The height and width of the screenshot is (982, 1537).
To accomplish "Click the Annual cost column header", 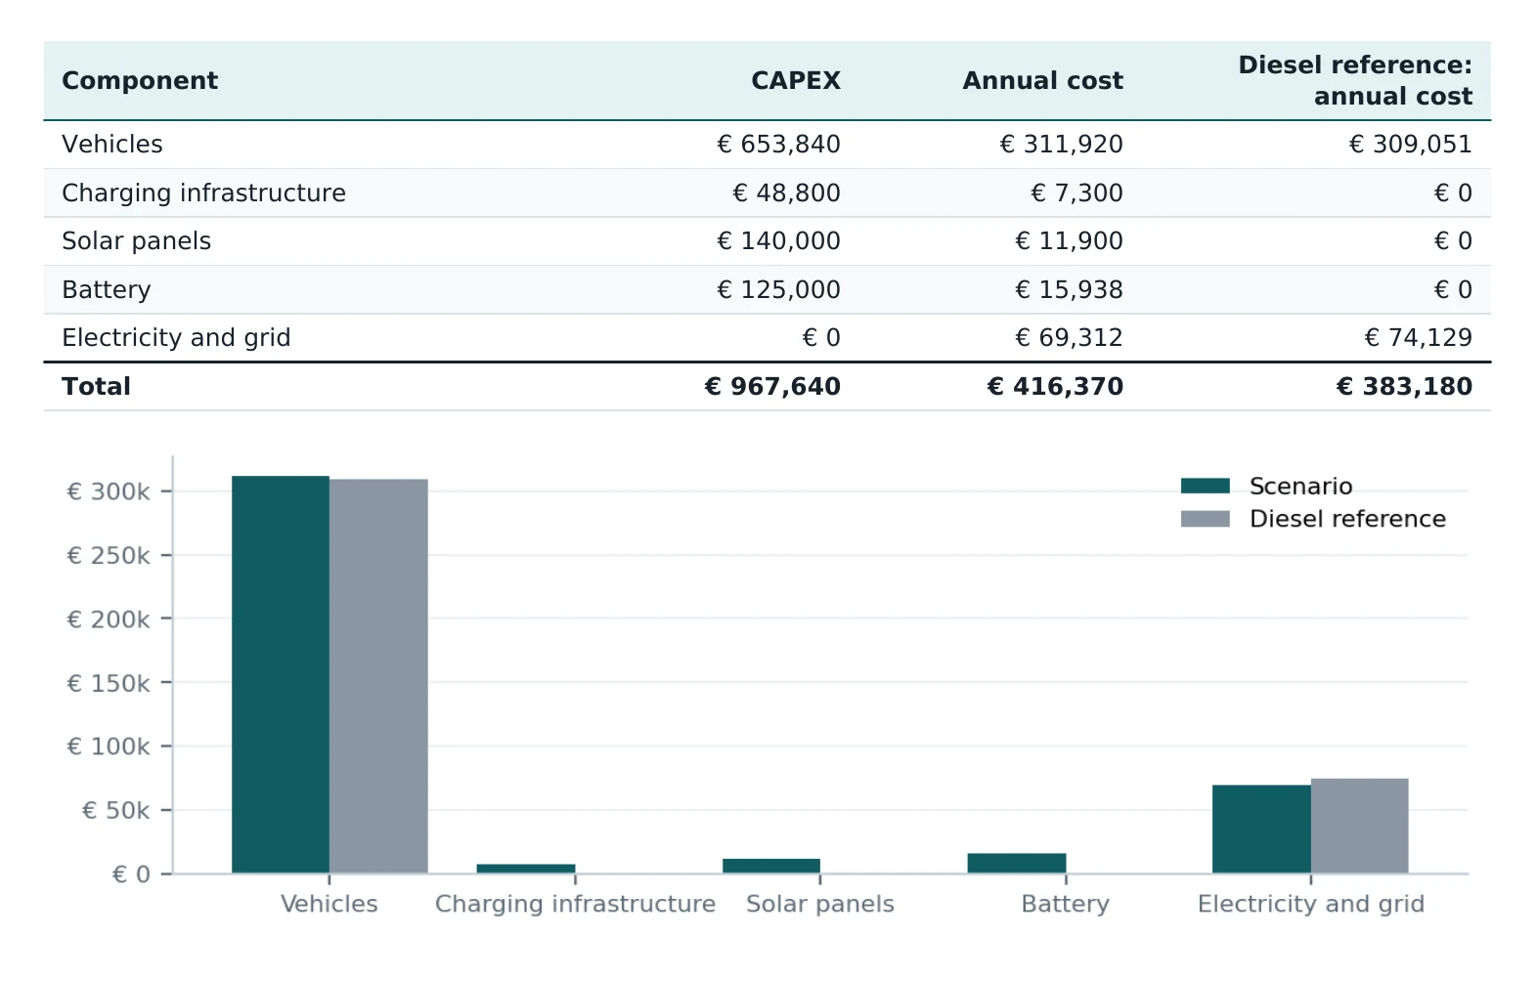I will click(1043, 80).
